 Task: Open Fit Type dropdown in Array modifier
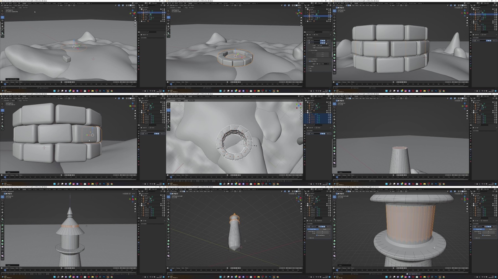point(323,46)
